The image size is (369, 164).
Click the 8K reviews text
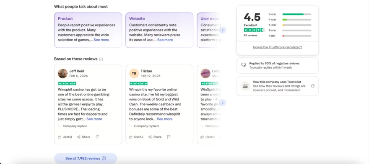pos(250,36)
